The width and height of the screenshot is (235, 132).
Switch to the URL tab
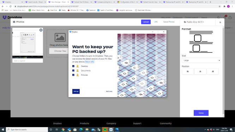pyautogui.click(x=156, y=22)
